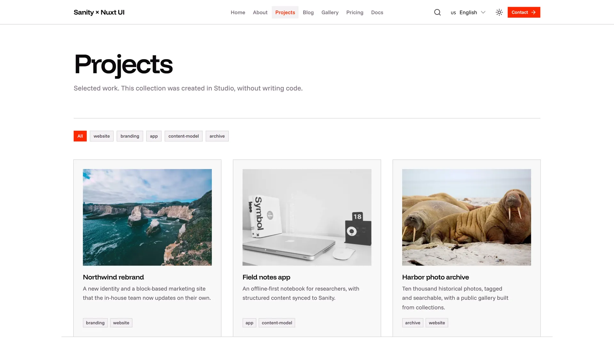Image resolution: width=614 pixels, height=345 pixels.
Task: Filter projects by app tag
Action: tap(154, 136)
